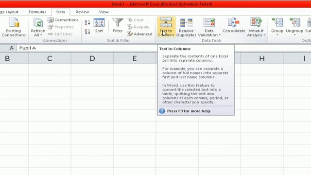
Task: Open the Consolidate tool
Action: click(234, 26)
